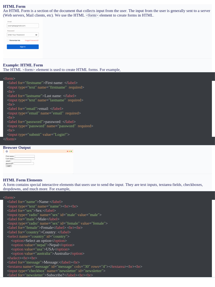This screenshot has width=215, height=287.
Task: Click the login form preview image
Action: coord(23,38)
